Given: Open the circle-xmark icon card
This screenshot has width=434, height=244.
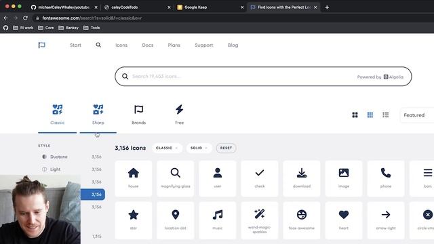Looking at the screenshot, I should pyautogui.click(x=422, y=220).
